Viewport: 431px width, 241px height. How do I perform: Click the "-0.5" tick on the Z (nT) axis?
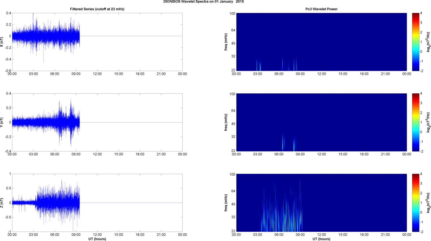[x=8, y=217]
